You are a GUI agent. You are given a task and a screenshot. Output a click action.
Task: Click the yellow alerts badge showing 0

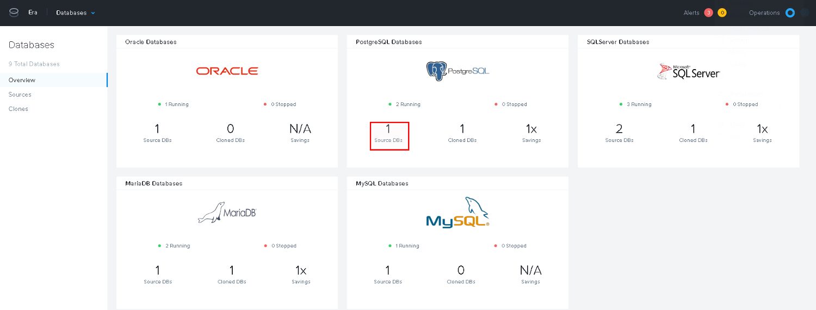coord(722,13)
